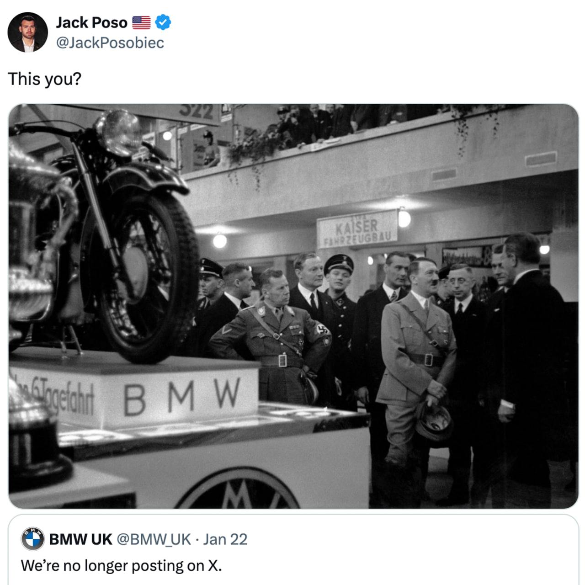The image size is (585, 585).
Task: Click the Jack Poso display name
Action: pyautogui.click(x=91, y=22)
